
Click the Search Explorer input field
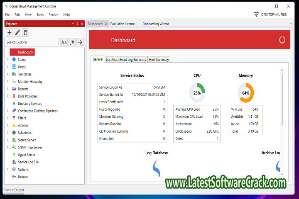32,42
